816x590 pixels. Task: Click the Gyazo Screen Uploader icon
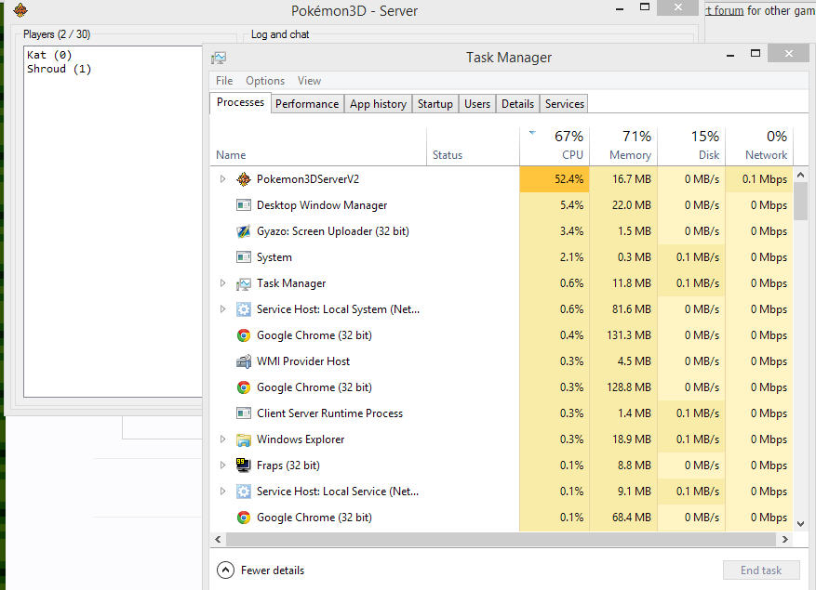coord(244,231)
